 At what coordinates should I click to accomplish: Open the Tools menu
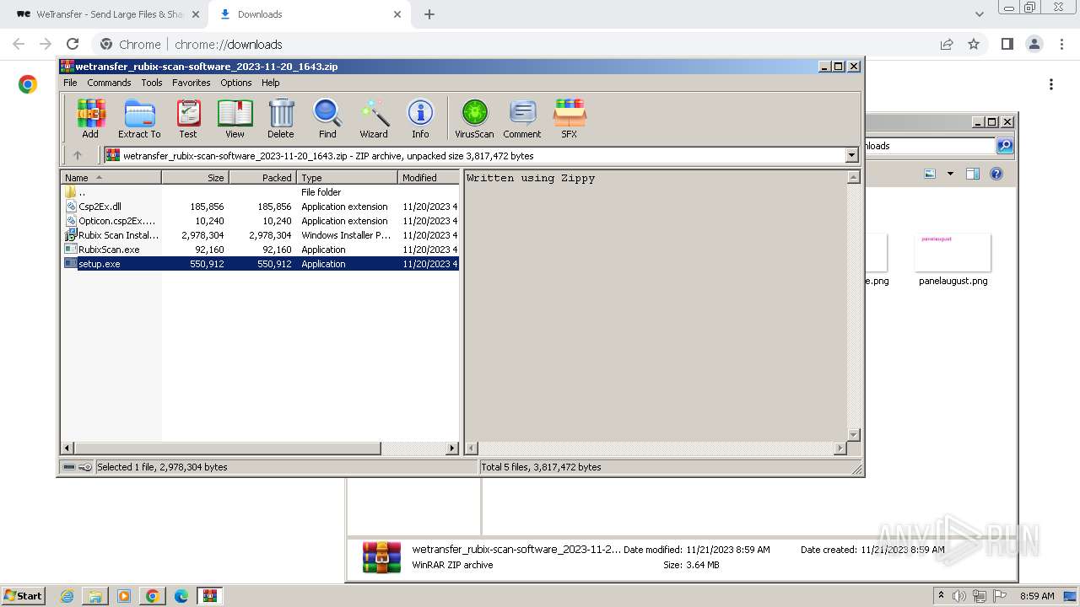152,83
